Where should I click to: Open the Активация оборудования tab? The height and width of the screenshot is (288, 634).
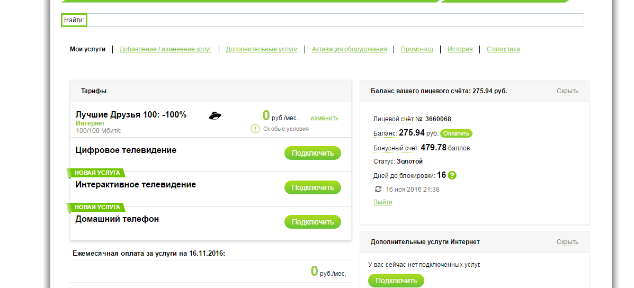click(349, 49)
